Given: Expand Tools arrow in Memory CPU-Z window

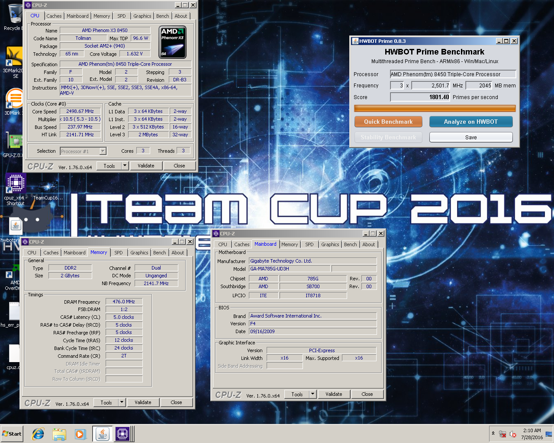Looking at the screenshot, I should click(x=122, y=402).
